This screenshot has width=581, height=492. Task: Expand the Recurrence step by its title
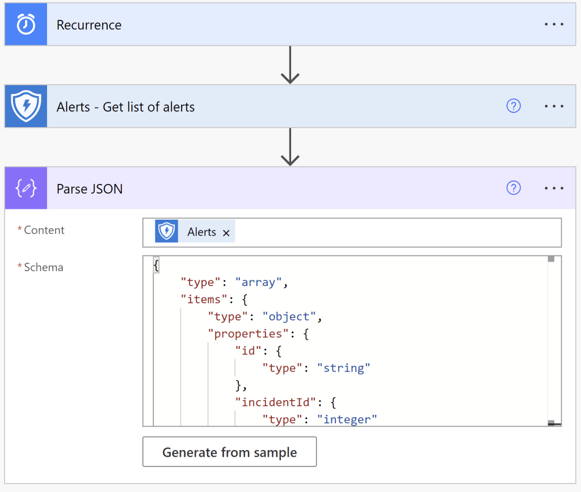89,25
